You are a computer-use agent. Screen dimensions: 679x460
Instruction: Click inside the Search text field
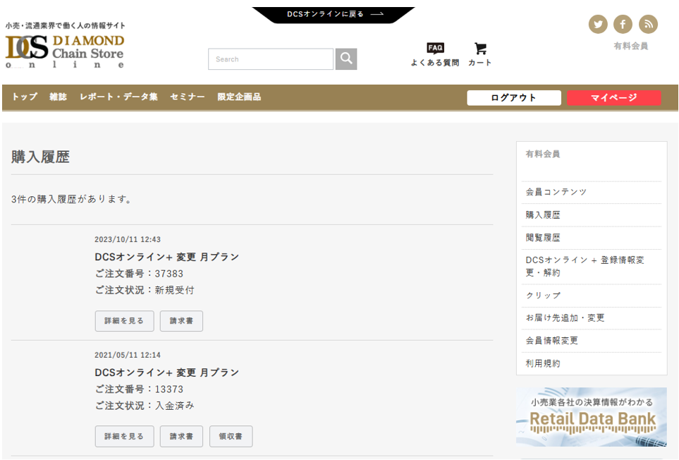pyautogui.click(x=270, y=59)
